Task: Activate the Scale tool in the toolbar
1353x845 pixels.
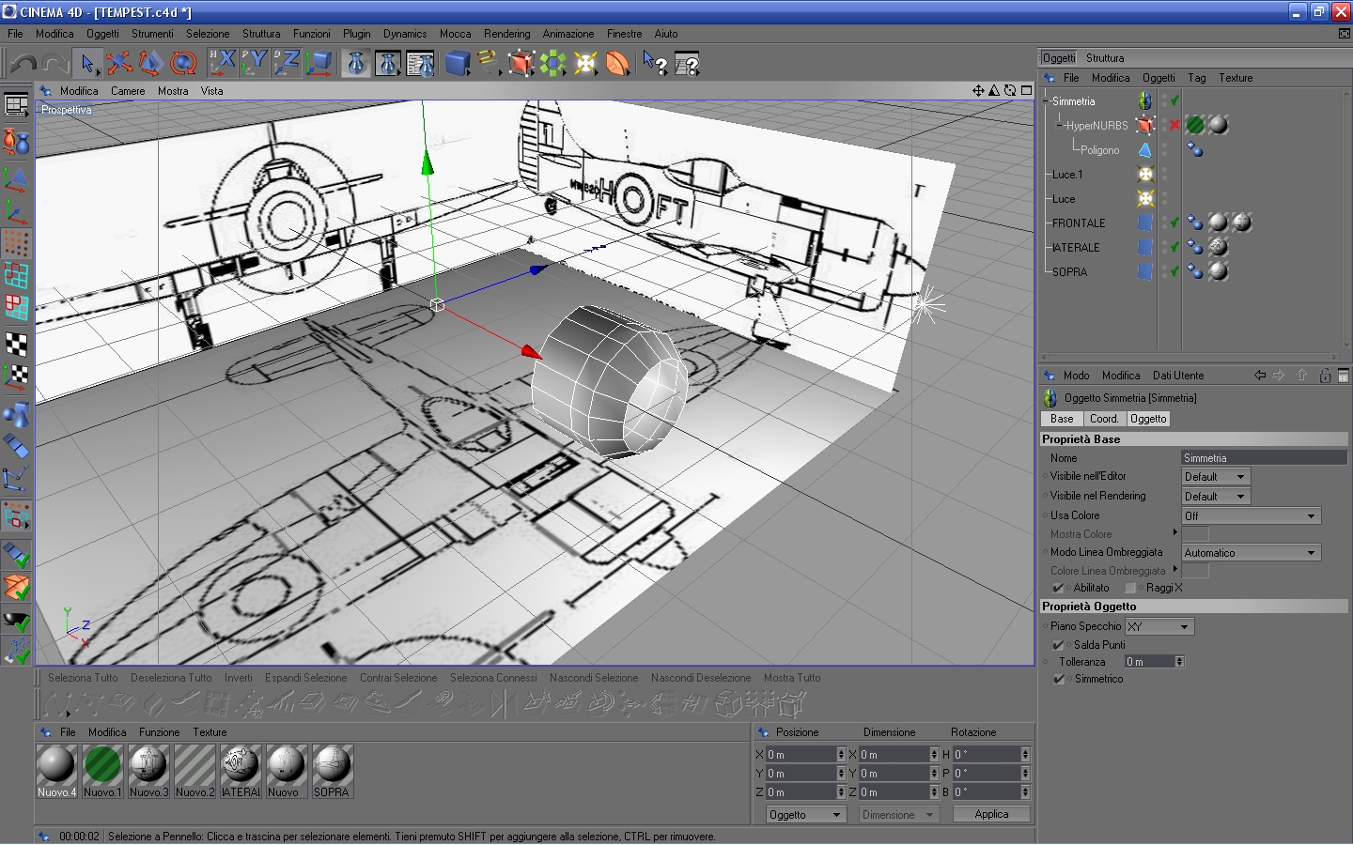Action: pos(150,63)
